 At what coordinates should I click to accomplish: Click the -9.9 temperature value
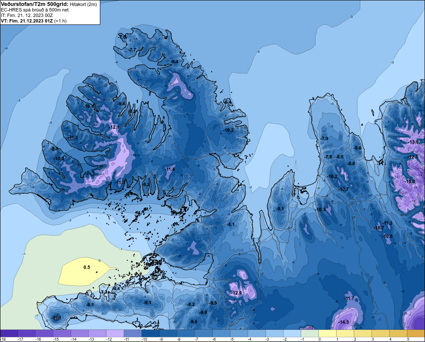coord(203,312)
